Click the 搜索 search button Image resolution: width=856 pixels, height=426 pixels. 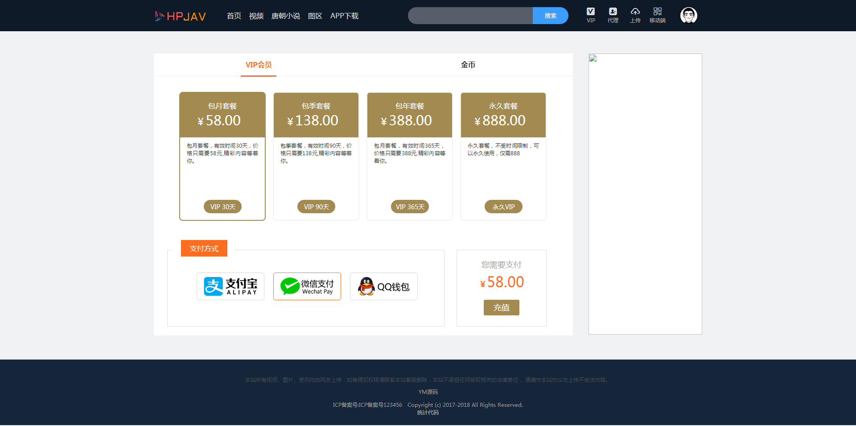(550, 16)
